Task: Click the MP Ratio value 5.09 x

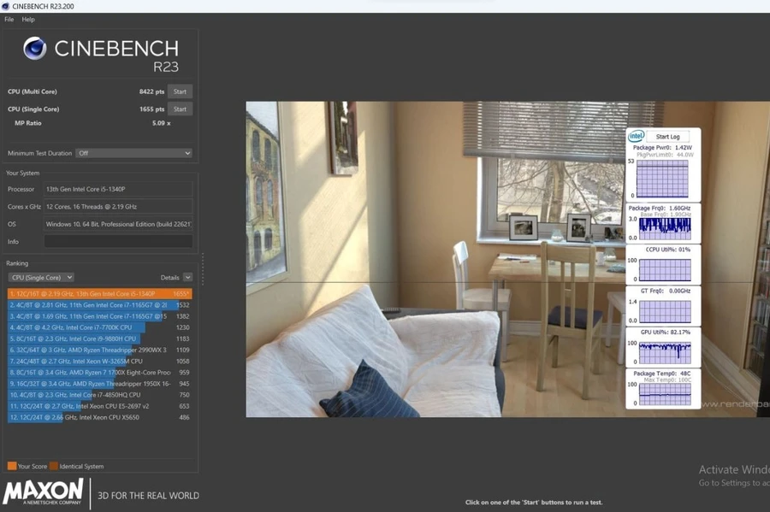Action: (161, 123)
